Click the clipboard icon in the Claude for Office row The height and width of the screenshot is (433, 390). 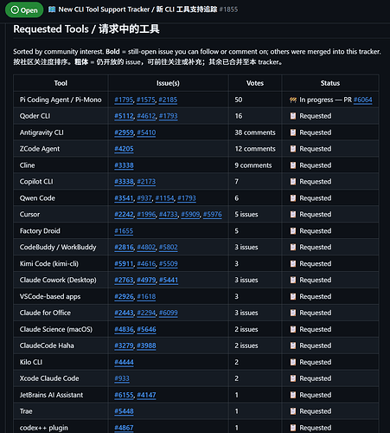[293, 313]
